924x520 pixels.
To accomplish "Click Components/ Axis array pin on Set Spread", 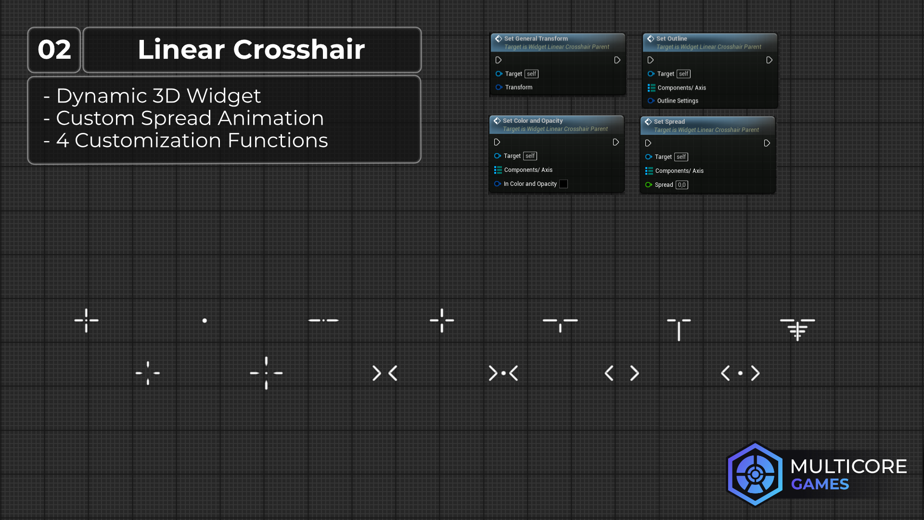I will point(649,171).
